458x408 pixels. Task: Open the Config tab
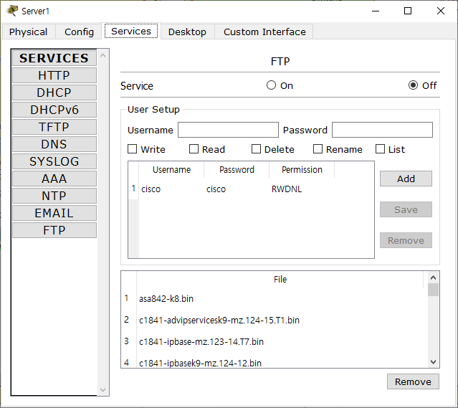click(x=79, y=32)
